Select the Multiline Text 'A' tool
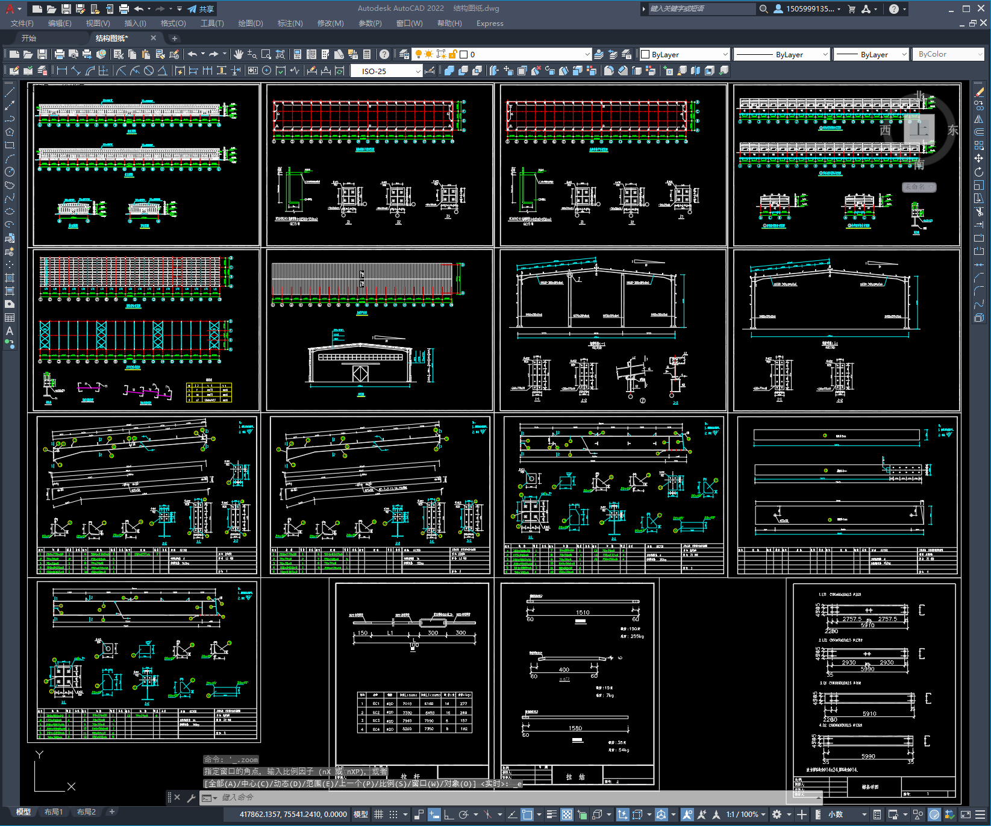The image size is (991, 826). [10, 331]
